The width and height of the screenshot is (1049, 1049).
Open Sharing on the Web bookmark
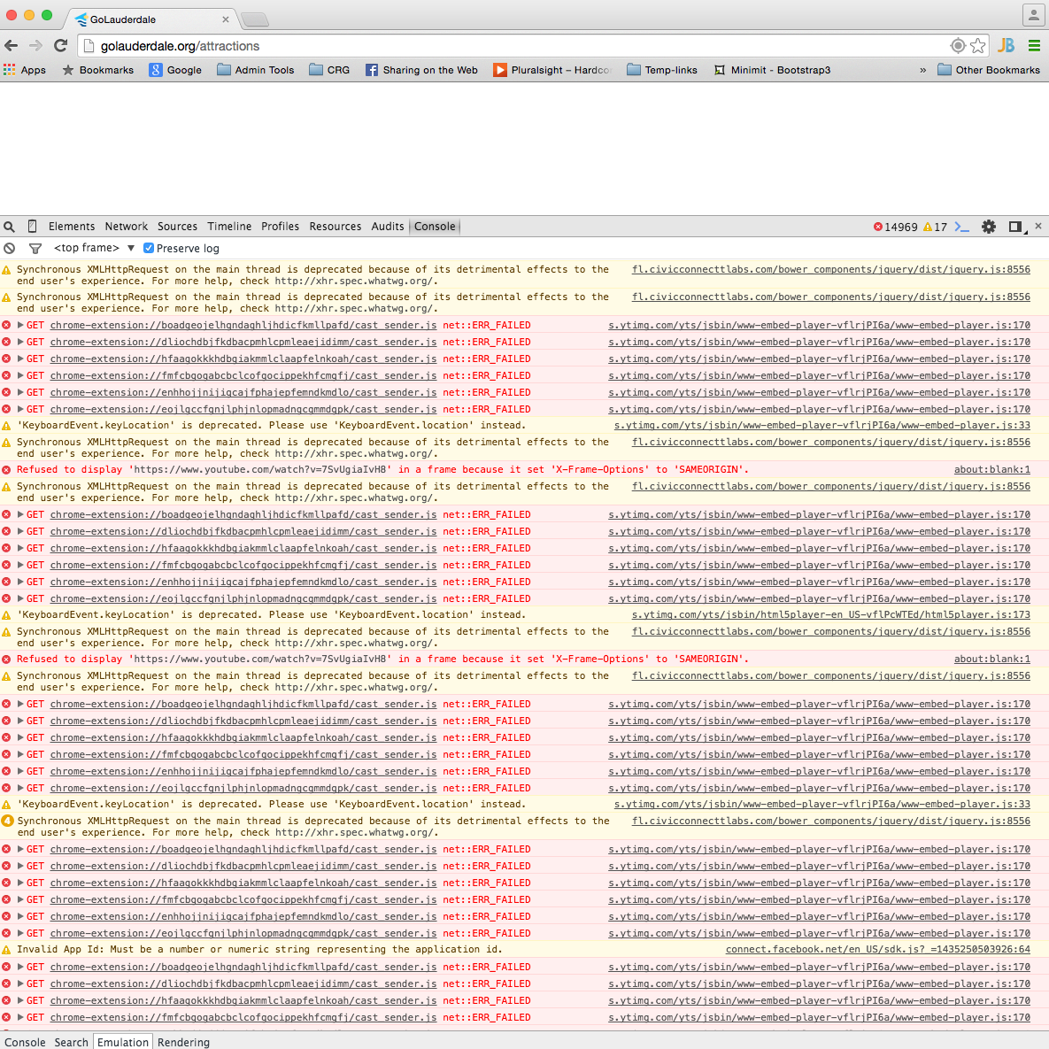[x=421, y=70]
